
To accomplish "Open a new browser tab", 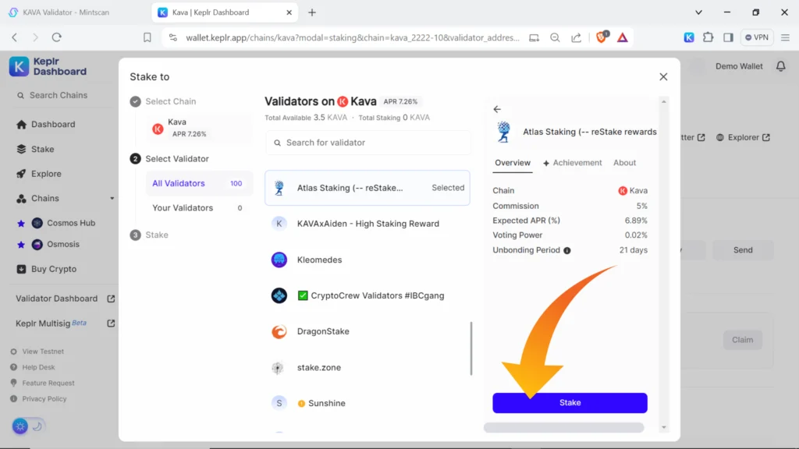I will [x=312, y=12].
